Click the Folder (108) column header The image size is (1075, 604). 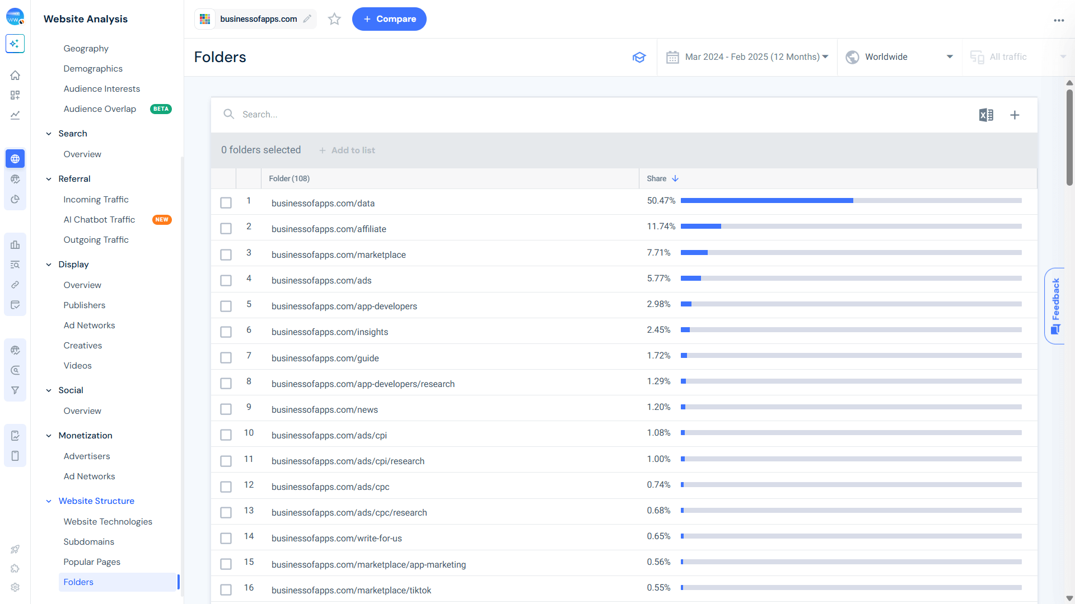pos(289,178)
